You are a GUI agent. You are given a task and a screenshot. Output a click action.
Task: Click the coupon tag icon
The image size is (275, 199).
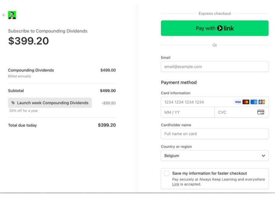point(13,103)
